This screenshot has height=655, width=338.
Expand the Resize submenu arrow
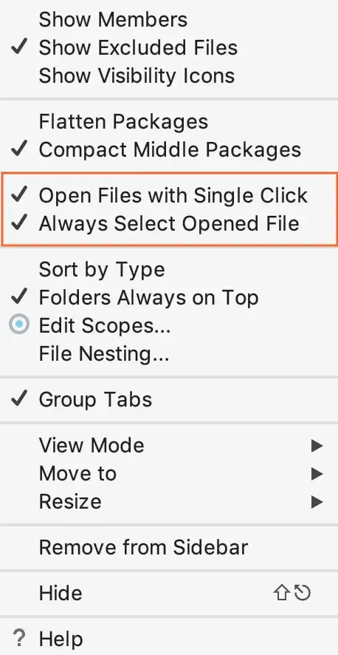pos(317,502)
